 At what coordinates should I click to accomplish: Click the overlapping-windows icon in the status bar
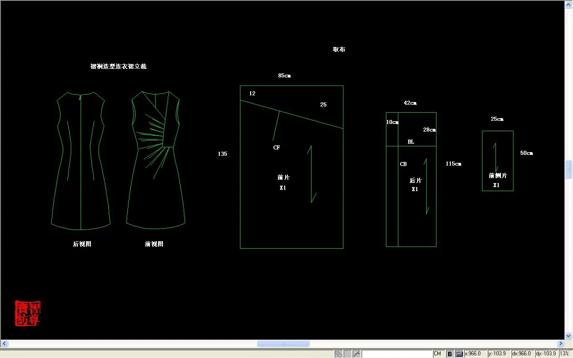[x=339, y=354]
